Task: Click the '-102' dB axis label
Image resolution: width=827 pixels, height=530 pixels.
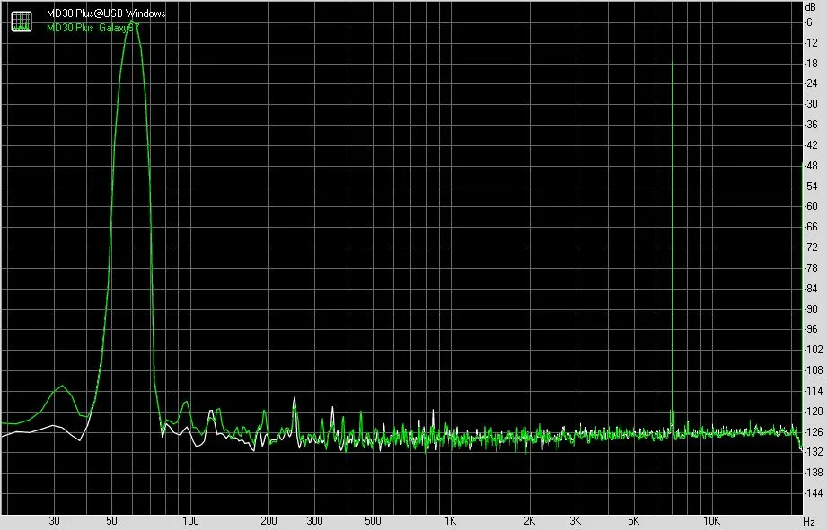Action: coord(813,349)
